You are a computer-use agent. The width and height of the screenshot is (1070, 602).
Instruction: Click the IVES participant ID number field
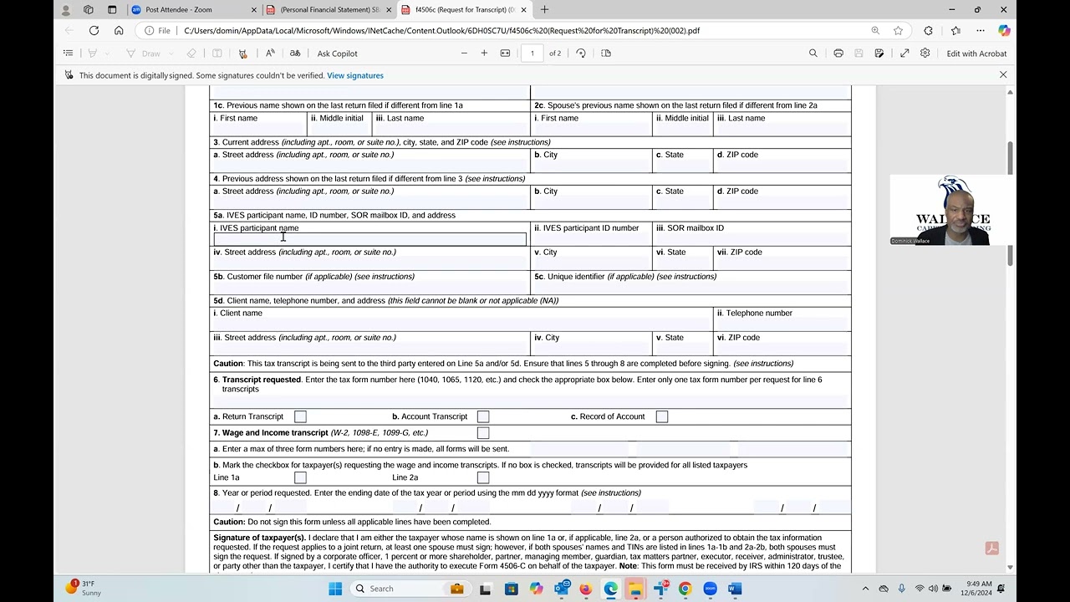592,239
